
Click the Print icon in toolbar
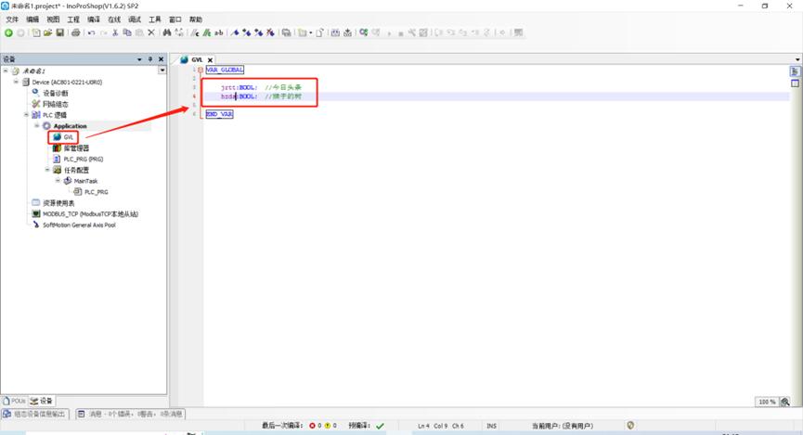[x=76, y=32]
